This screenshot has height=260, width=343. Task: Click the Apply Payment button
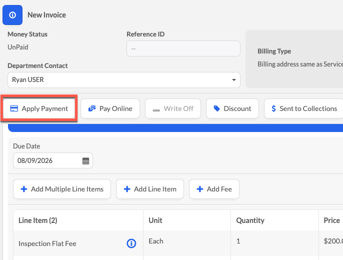pos(39,108)
